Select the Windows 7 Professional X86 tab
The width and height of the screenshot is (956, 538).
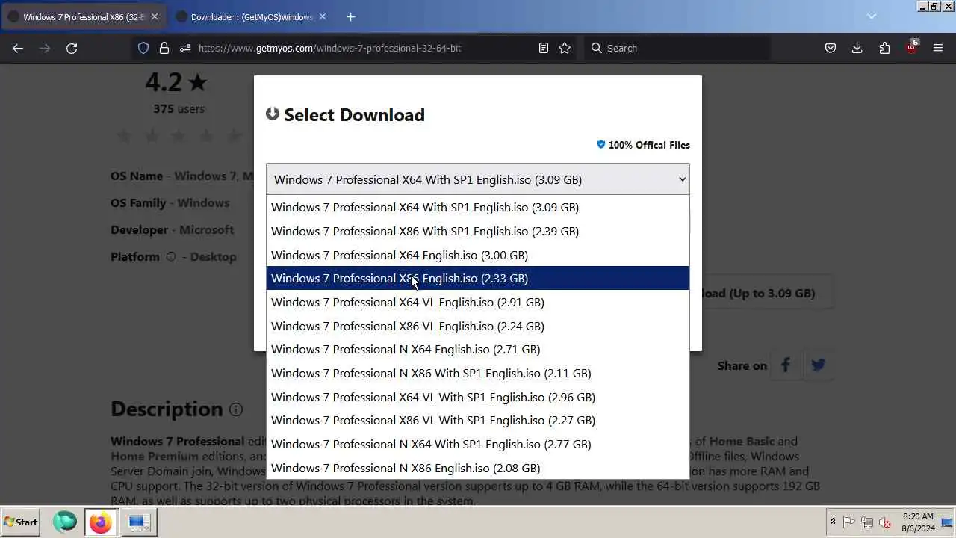(84, 16)
